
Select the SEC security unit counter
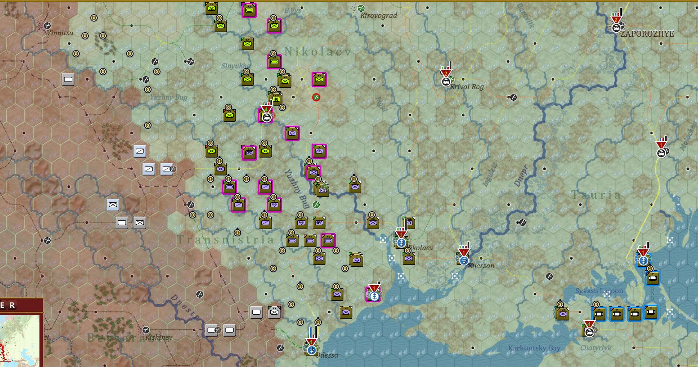click(320, 222)
